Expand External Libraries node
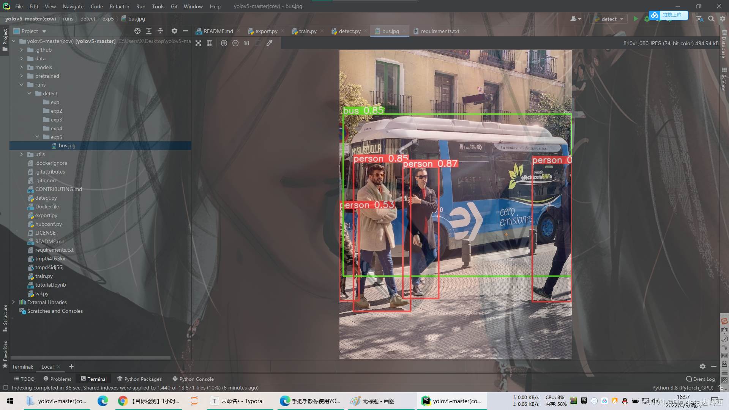This screenshot has height=410, width=729. tap(14, 302)
